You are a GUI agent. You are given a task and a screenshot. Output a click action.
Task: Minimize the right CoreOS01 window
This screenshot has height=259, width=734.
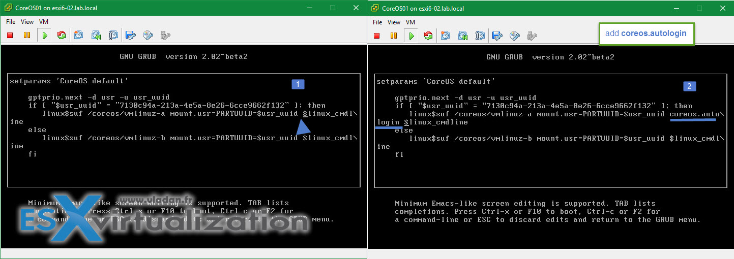(x=676, y=8)
